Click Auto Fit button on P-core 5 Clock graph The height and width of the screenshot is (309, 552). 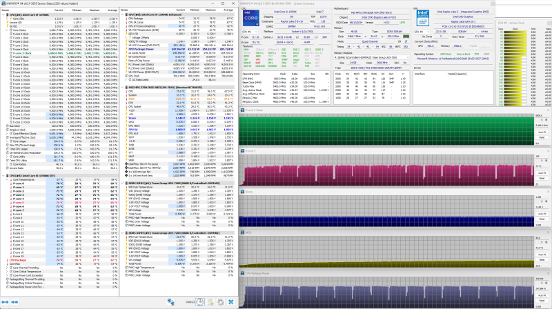(542, 132)
